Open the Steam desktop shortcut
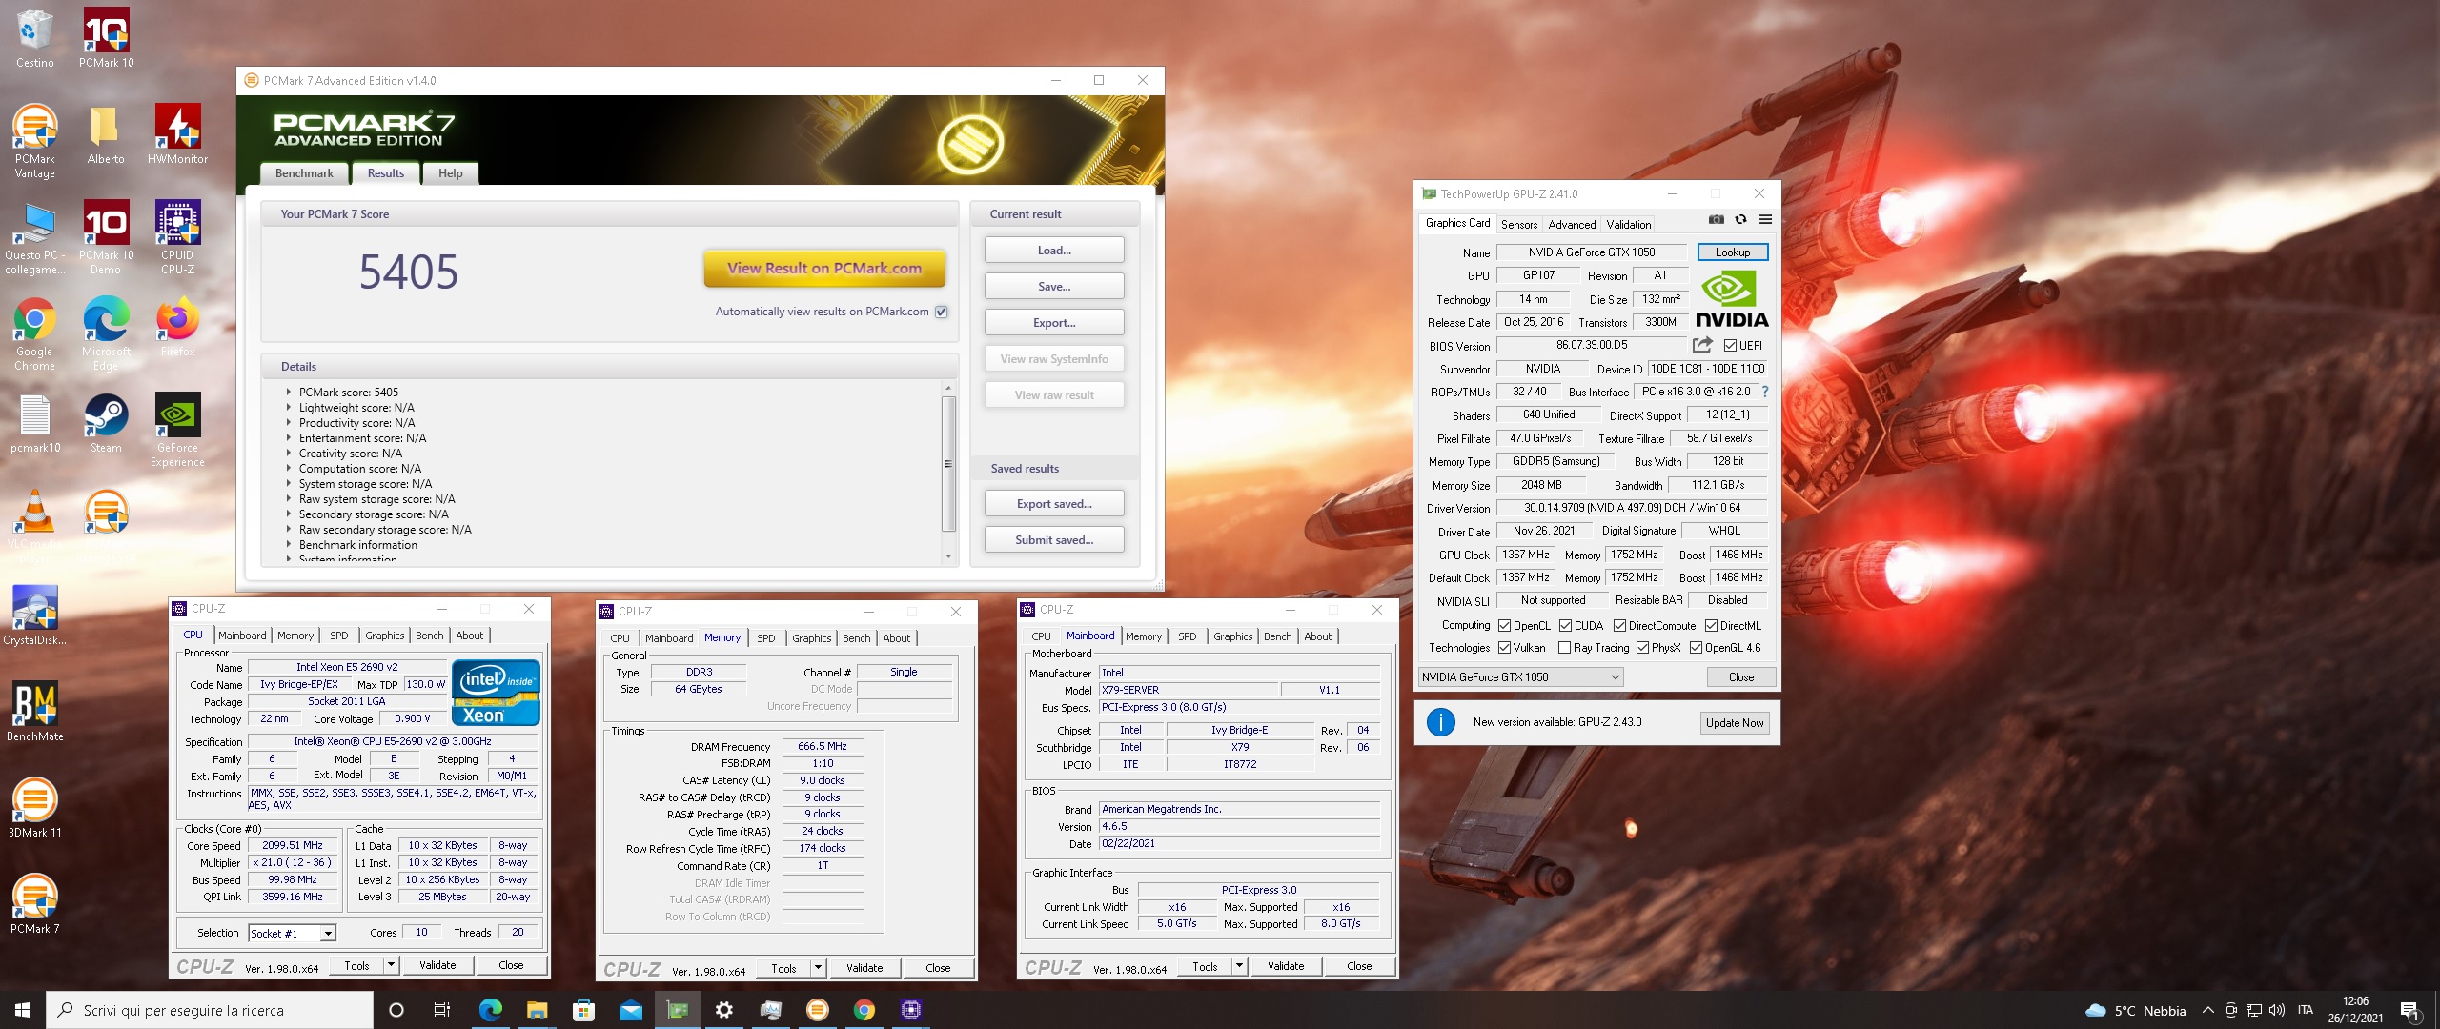Viewport: 2440px width, 1029px height. [x=106, y=423]
